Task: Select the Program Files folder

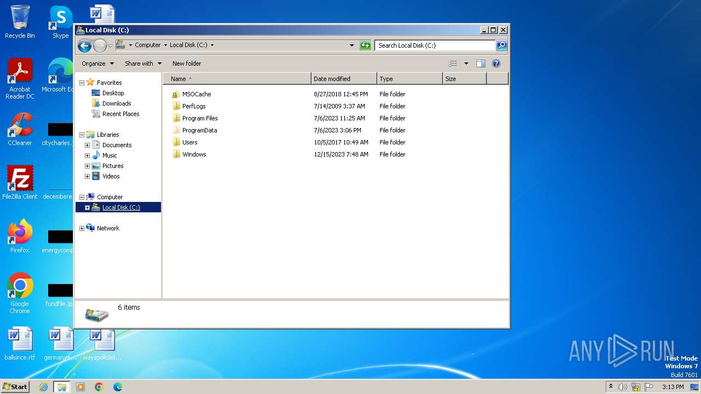Action: tap(200, 118)
